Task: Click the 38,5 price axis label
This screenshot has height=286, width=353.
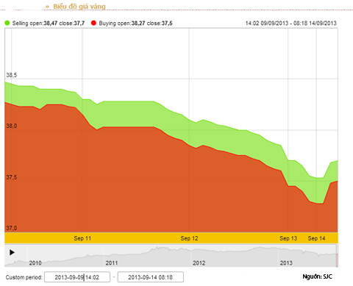Action: click(12, 75)
